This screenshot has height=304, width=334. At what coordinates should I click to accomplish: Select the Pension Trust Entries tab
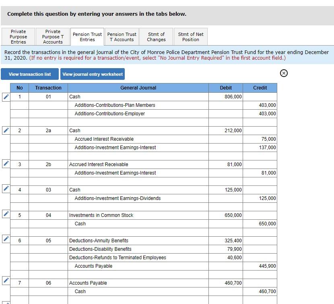tap(87, 36)
